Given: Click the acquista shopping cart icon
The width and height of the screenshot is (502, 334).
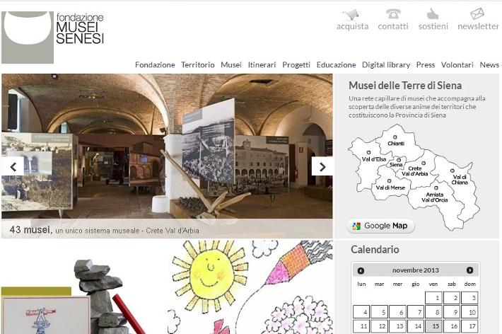Looking at the screenshot, I should 351,14.
